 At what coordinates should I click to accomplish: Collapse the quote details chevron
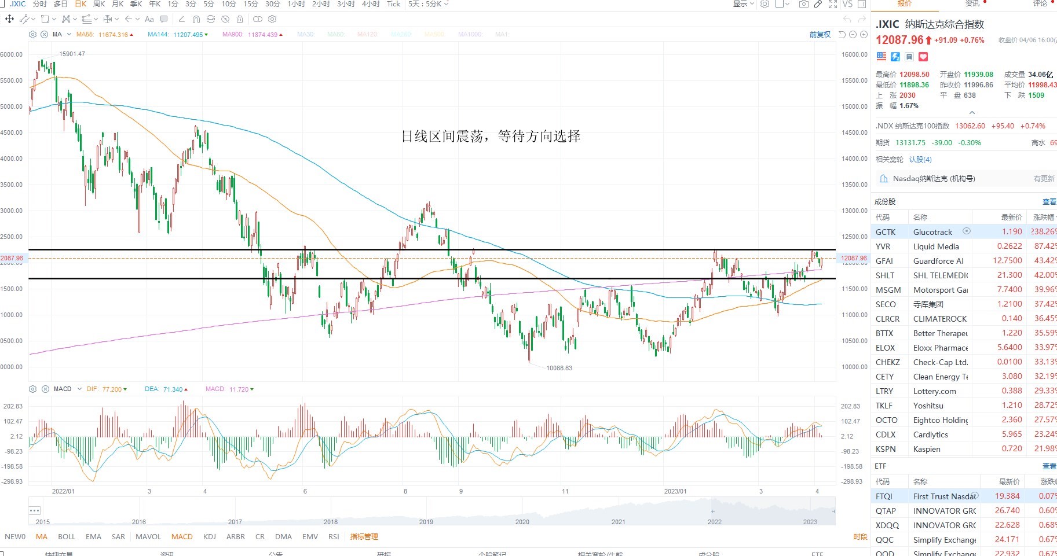(x=972, y=112)
